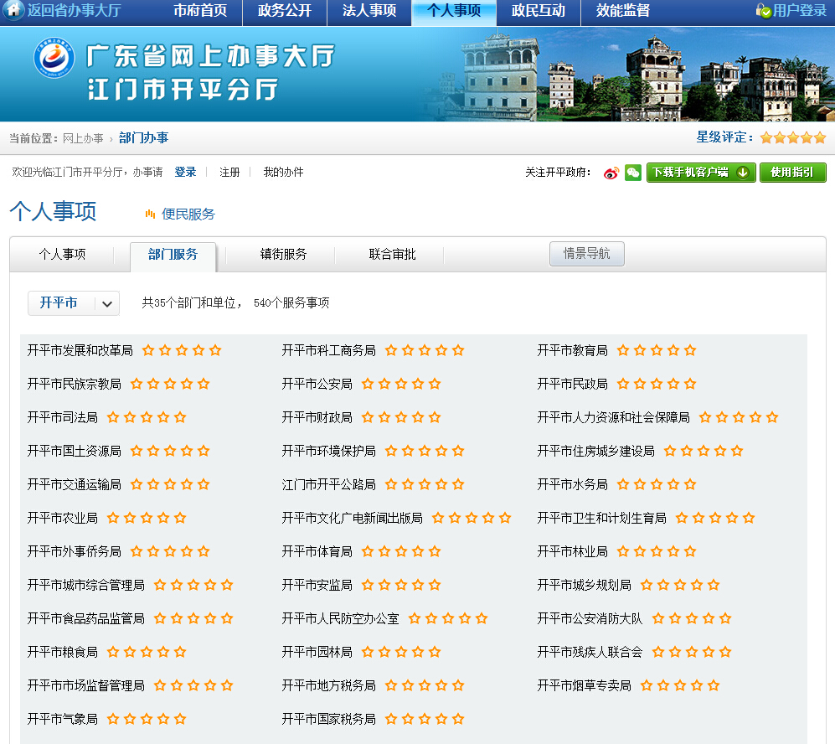
Task: Open the 开平市公安局 department link
Action: (317, 384)
